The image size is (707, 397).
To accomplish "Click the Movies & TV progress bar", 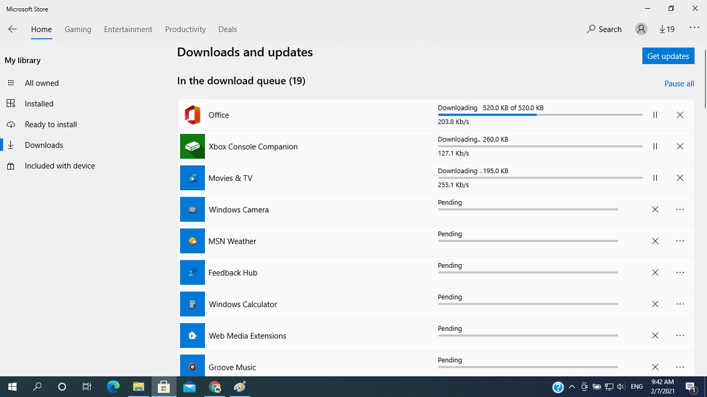I will pos(540,178).
